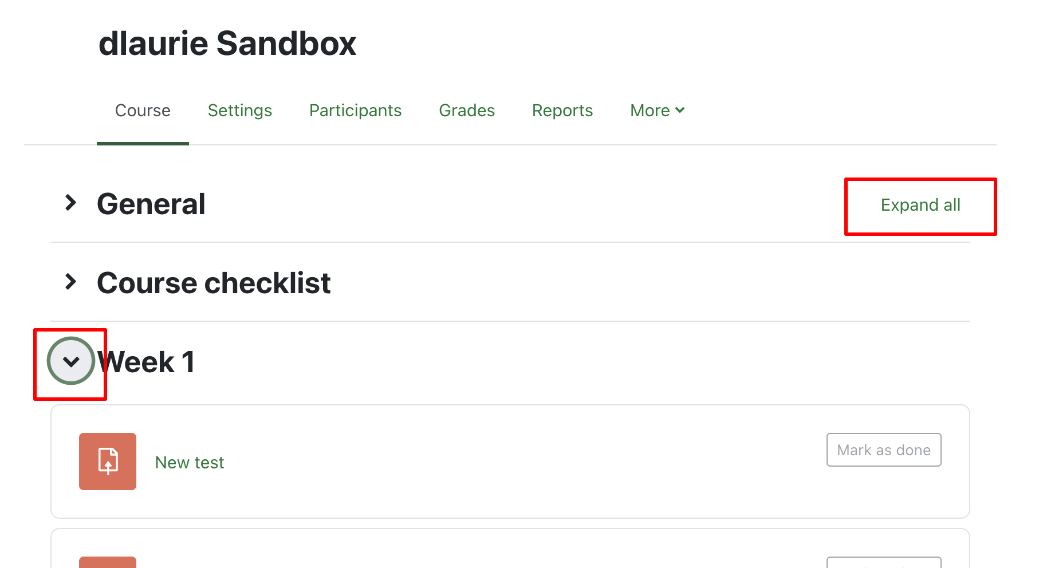Switch to the Course tab
The image size is (1039, 568).
pos(143,111)
